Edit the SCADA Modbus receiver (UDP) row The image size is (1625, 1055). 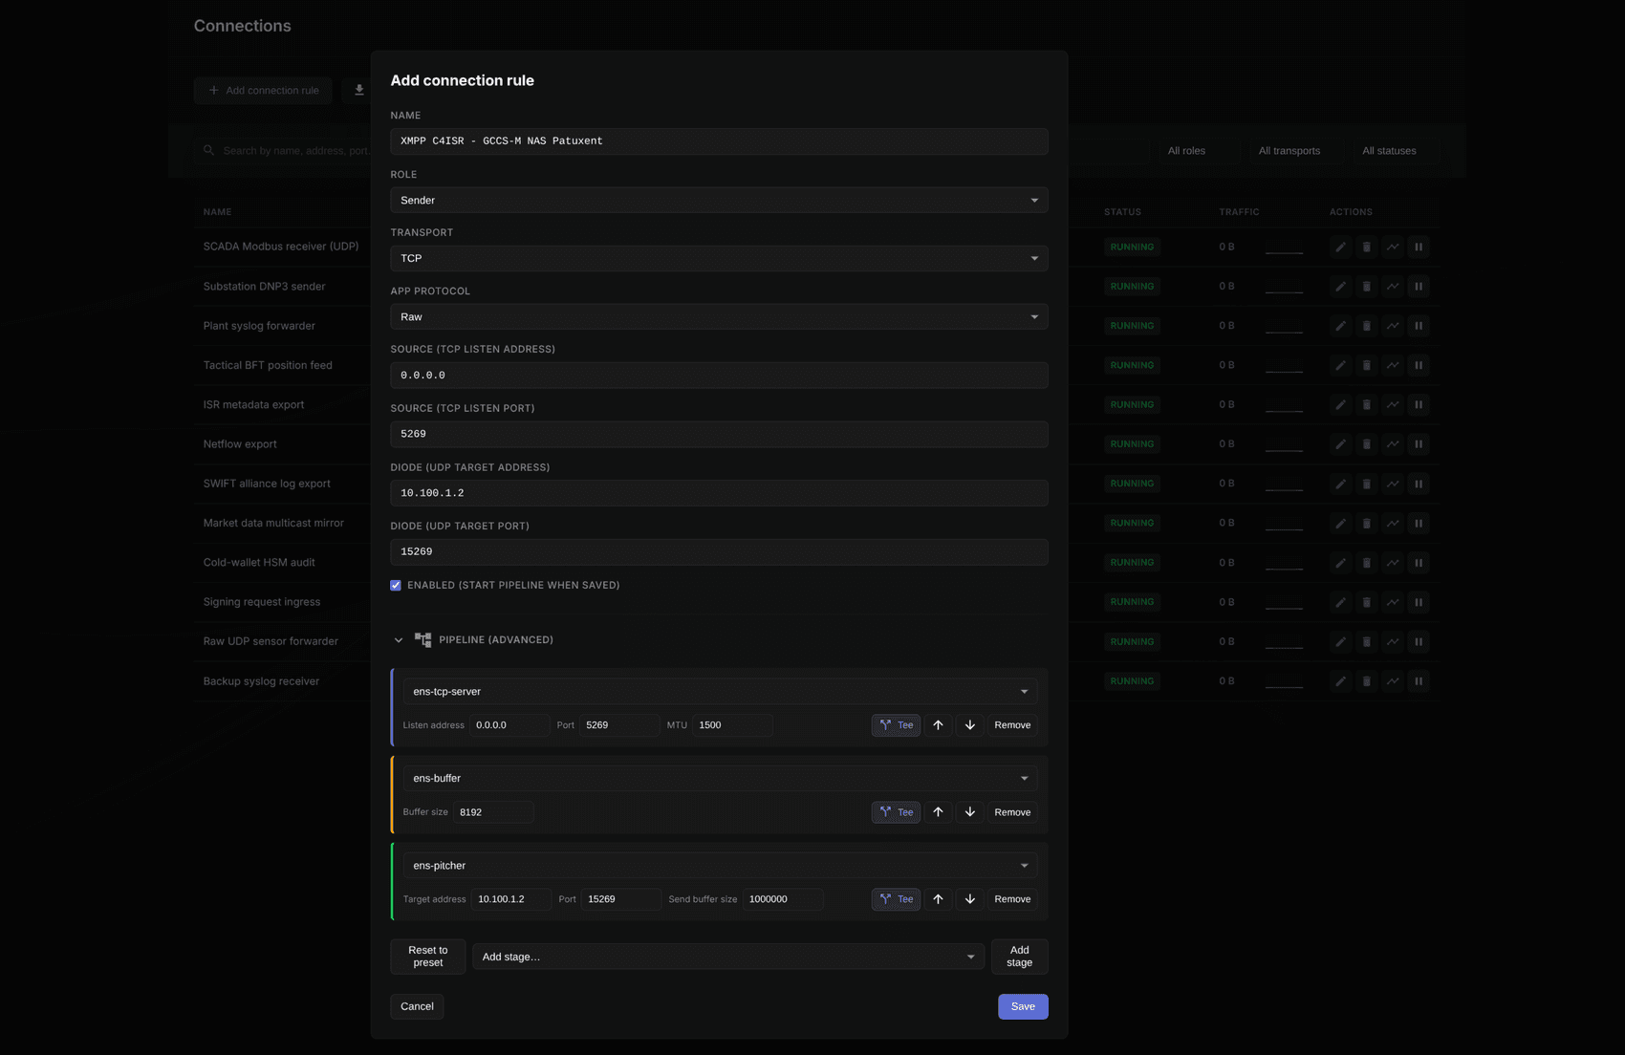tap(1340, 247)
